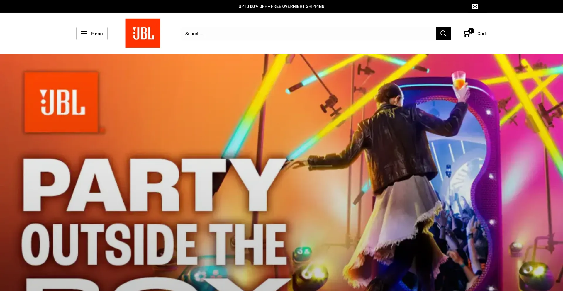Click the cart count badge showing 0
The image size is (563, 291).
(471, 31)
